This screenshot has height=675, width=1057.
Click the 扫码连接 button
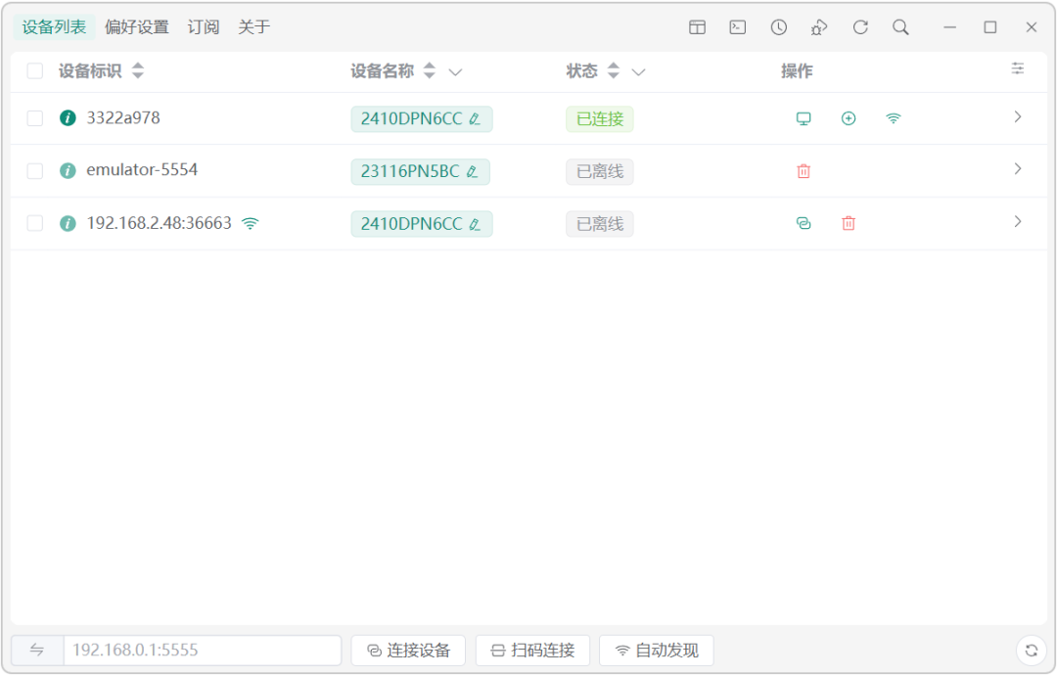532,651
